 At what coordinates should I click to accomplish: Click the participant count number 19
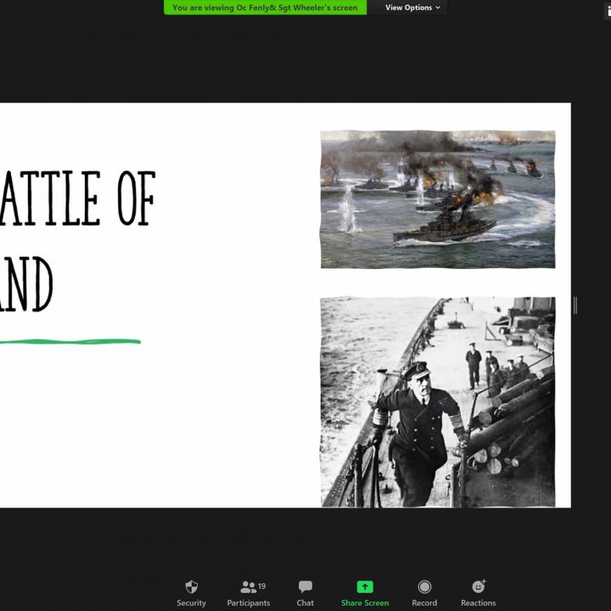(x=262, y=586)
